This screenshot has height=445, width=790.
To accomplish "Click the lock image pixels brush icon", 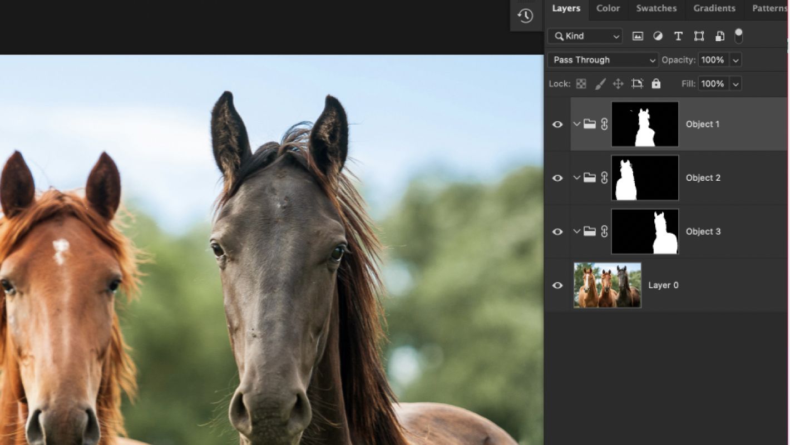I will click(600, 84).
